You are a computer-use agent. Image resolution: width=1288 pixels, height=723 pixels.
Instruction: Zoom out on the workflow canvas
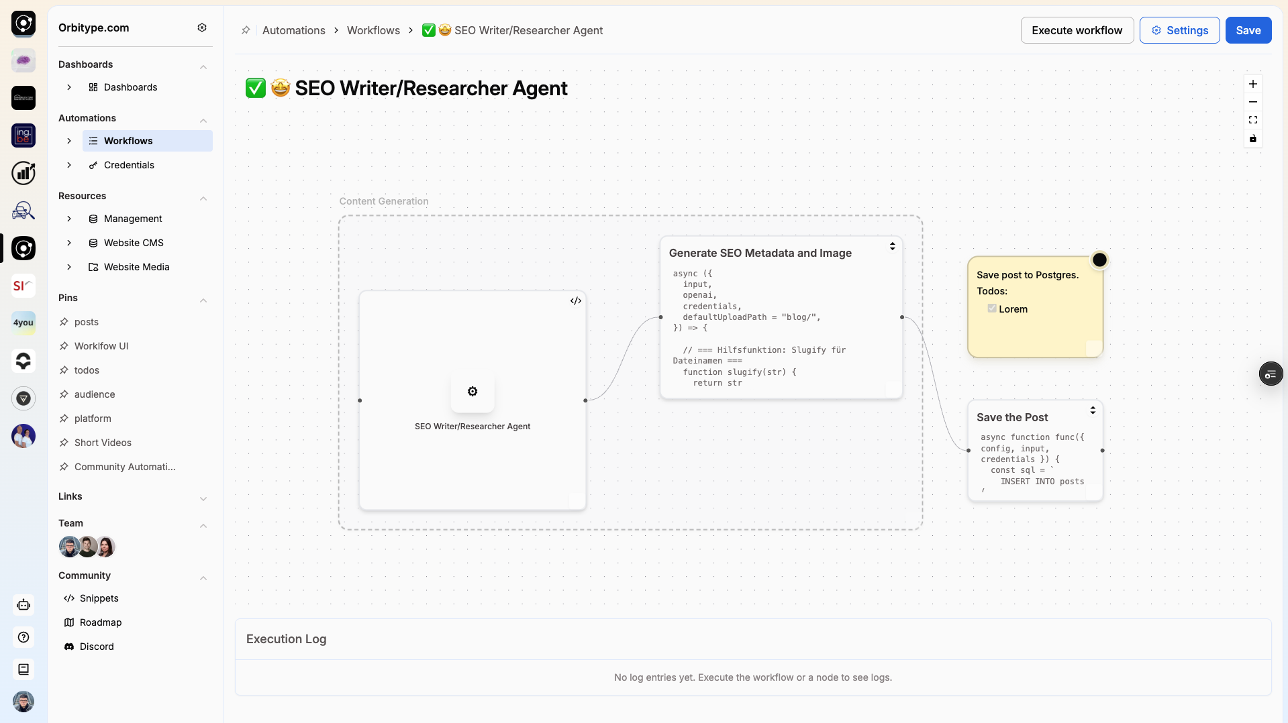1252,102
